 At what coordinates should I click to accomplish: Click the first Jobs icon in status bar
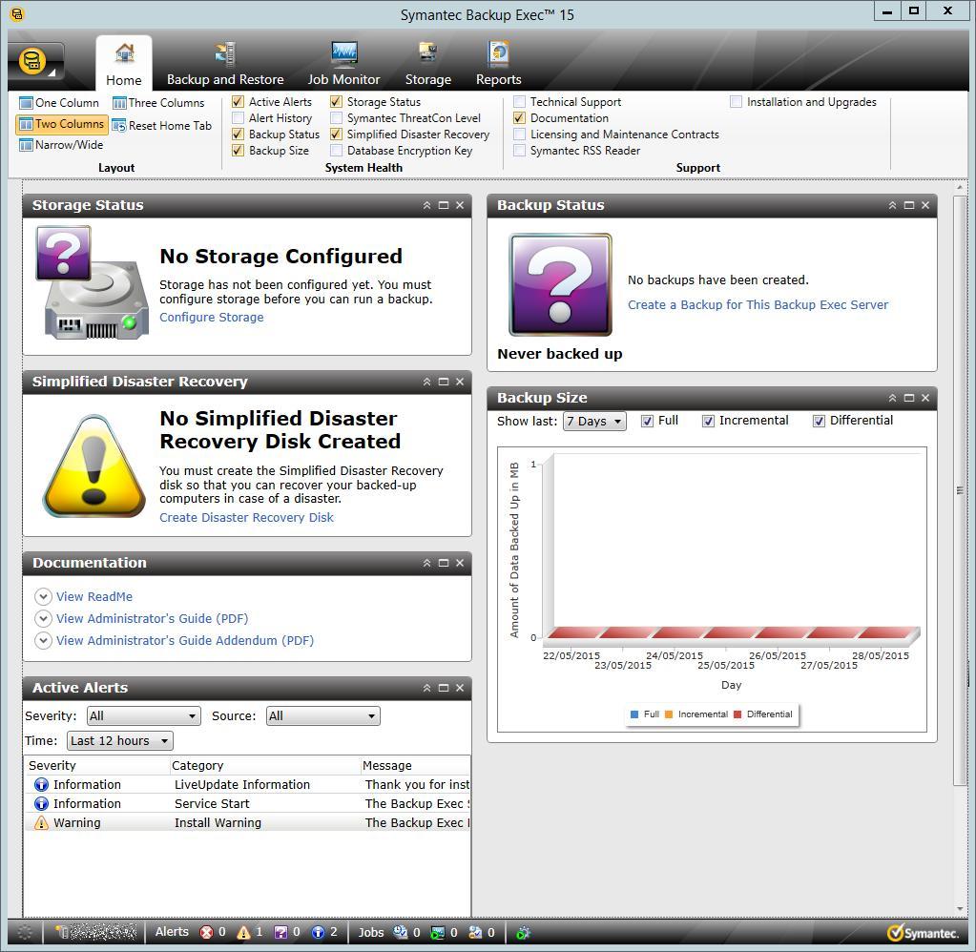(401, 932)
